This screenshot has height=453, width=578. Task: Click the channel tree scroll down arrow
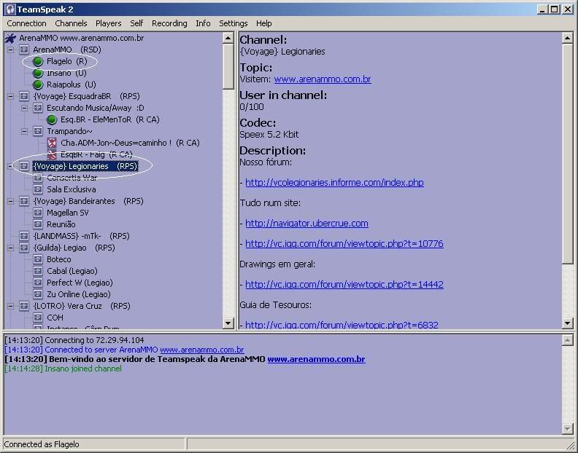[228, 323]
